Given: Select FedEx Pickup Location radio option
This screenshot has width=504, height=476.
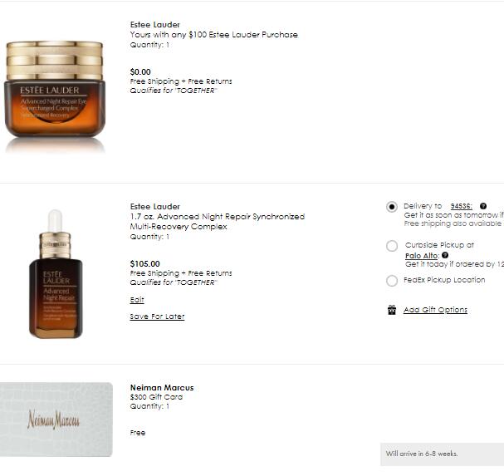Looking at the screenshot, I should 392,281.
